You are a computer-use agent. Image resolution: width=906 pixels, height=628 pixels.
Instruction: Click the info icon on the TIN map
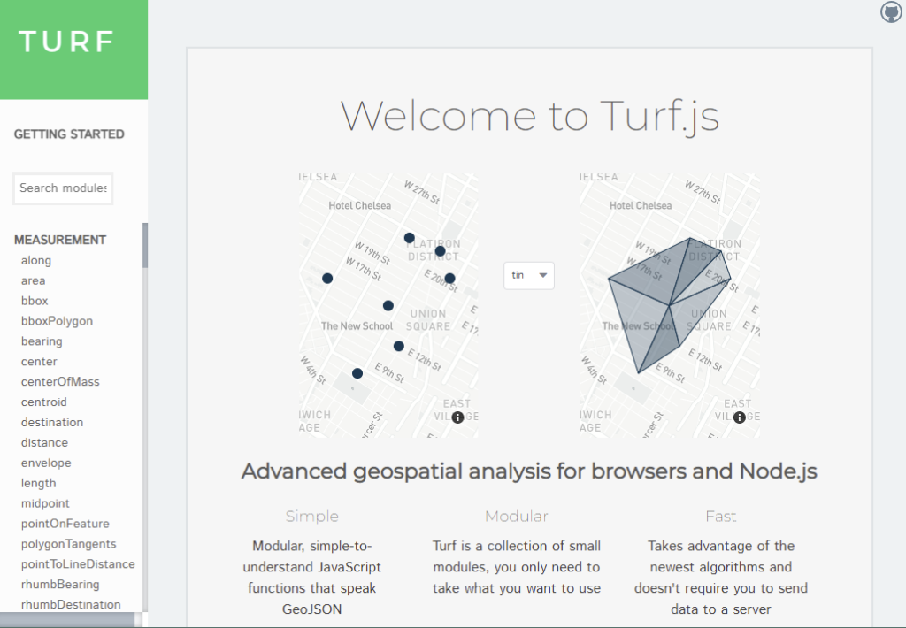pyautogui.click(x=739, y=417)
